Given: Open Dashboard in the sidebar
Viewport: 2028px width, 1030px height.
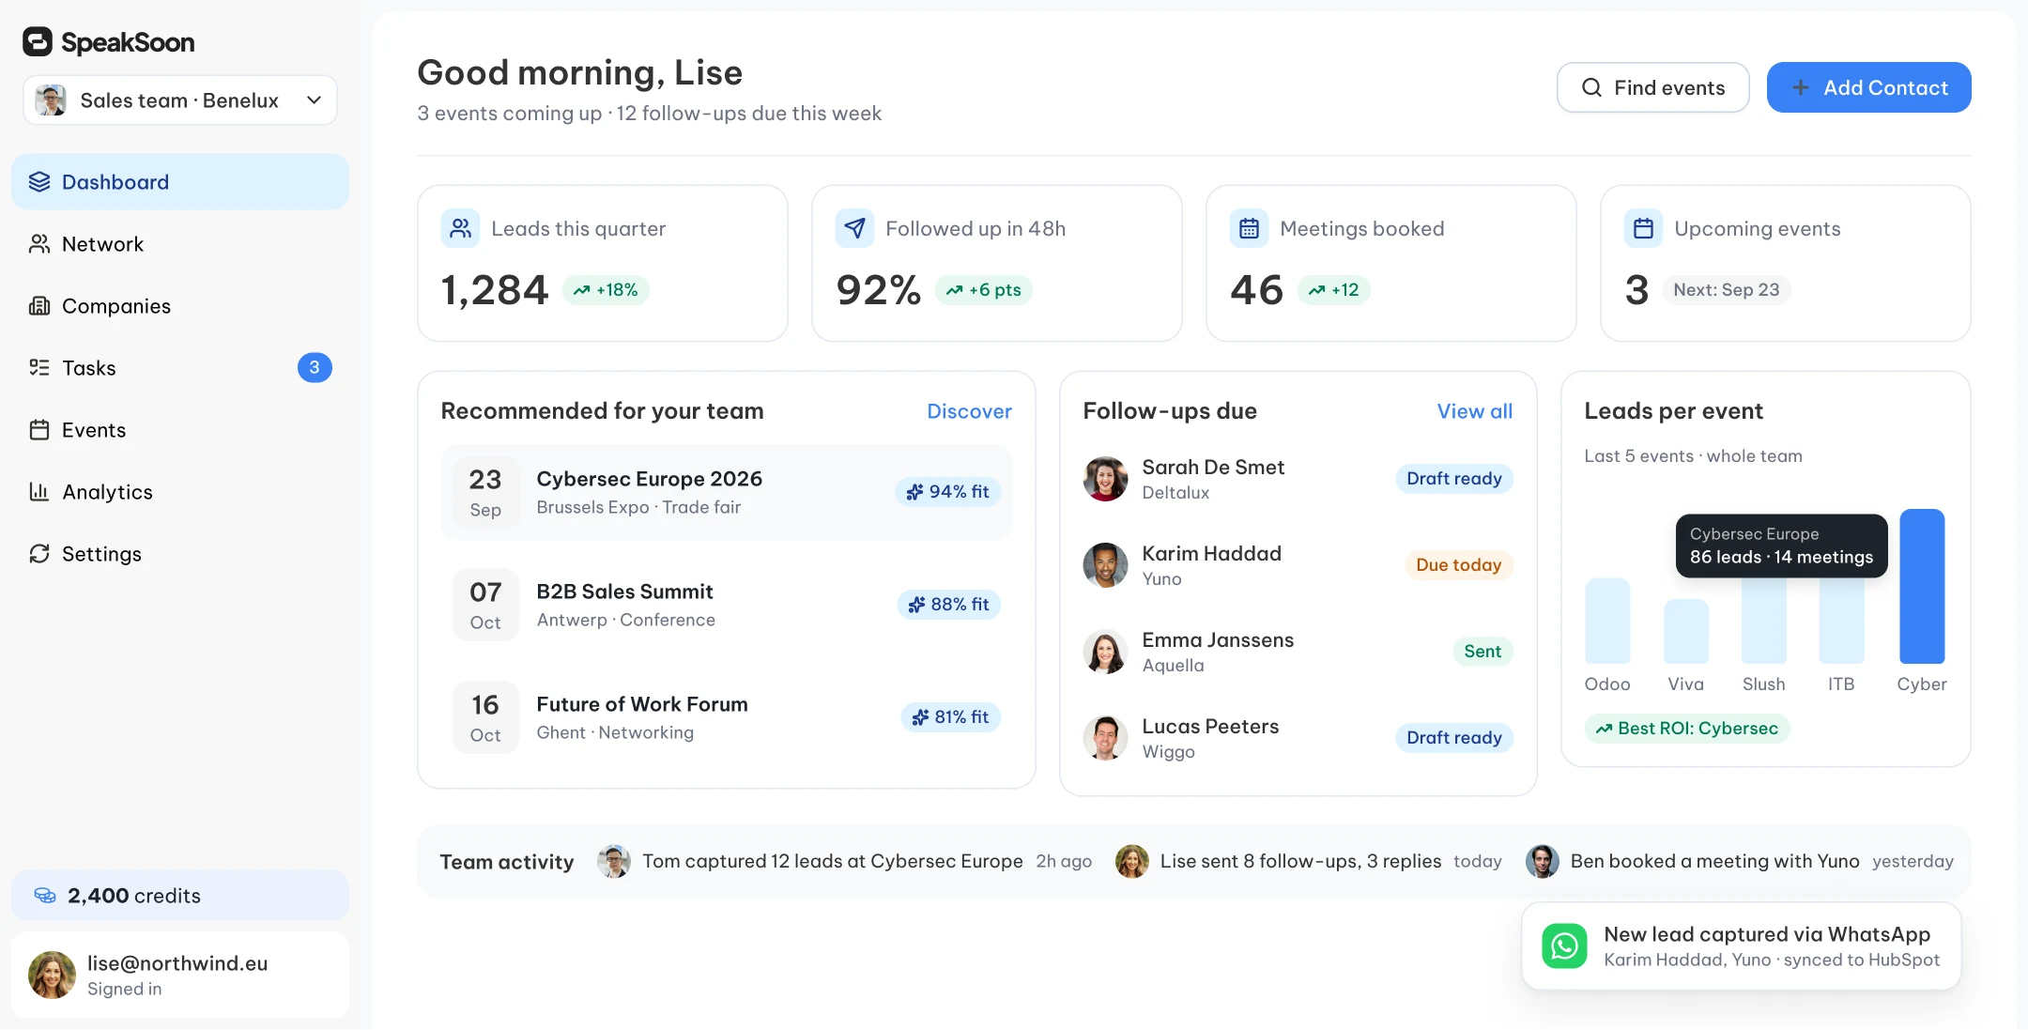Looking at the screenshot, I should 180,182.
